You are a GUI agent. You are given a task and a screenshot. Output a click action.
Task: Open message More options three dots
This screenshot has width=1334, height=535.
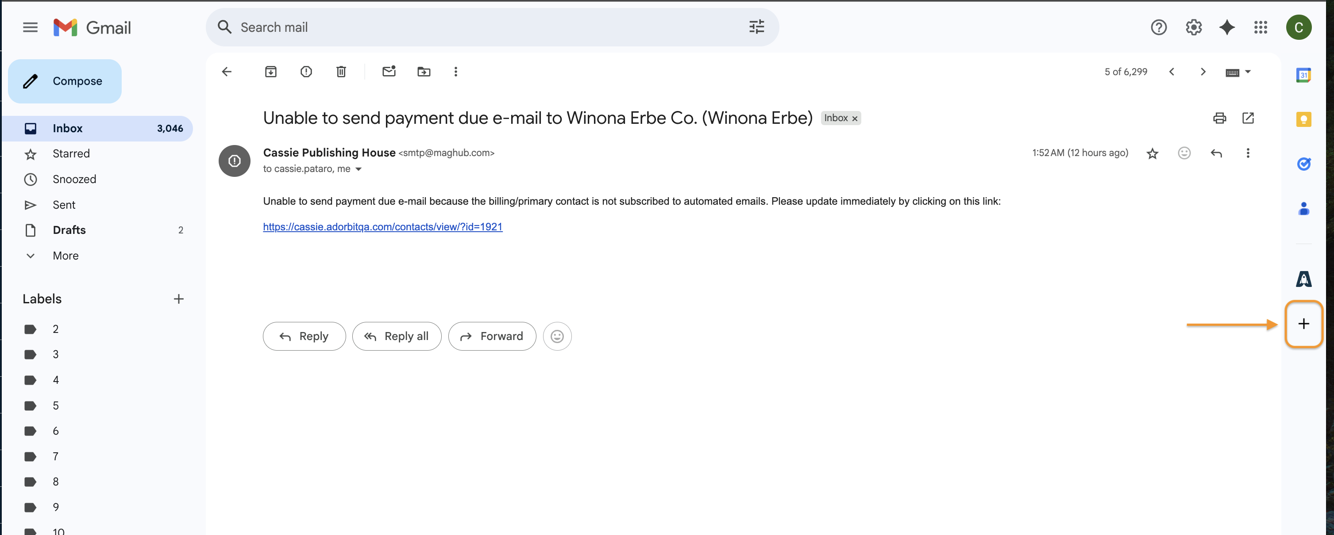(x=1248, y=153)
